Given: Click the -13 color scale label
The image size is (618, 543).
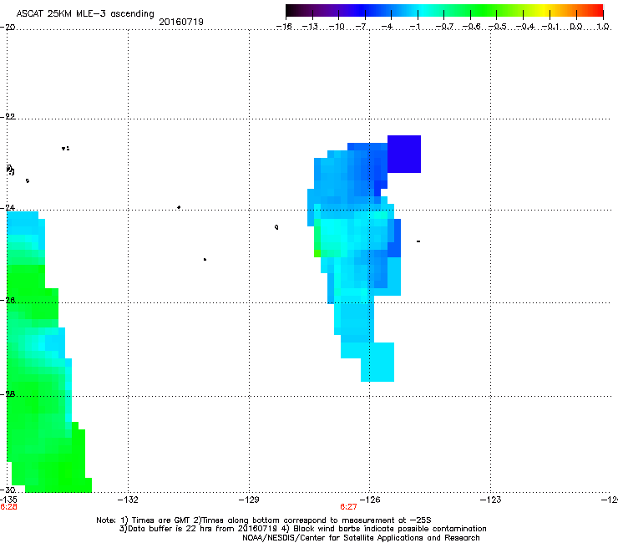Looking at the screenshot, I should (x=310, y=27).
